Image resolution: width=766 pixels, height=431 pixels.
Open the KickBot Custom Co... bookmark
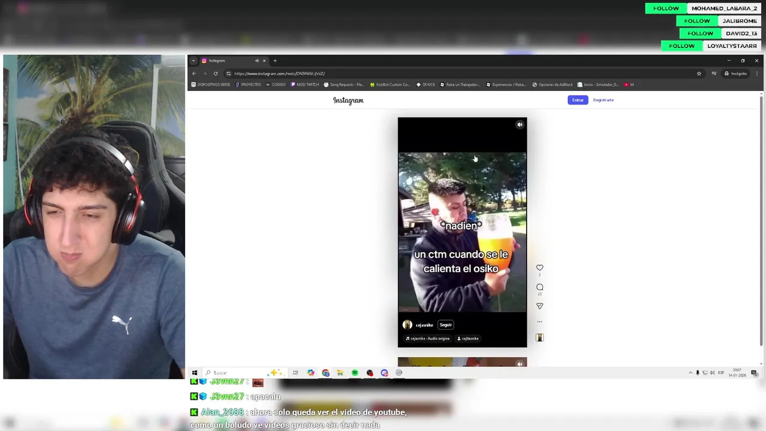[x=390, y=84]
